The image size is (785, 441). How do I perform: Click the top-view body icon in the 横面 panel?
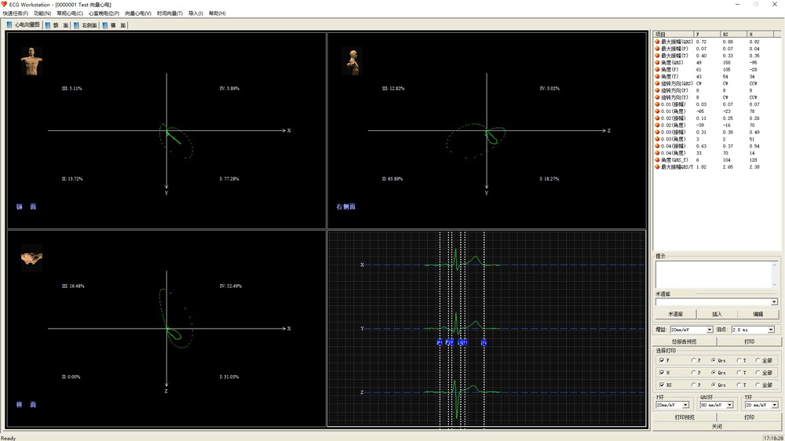click(x=31, y=257)
